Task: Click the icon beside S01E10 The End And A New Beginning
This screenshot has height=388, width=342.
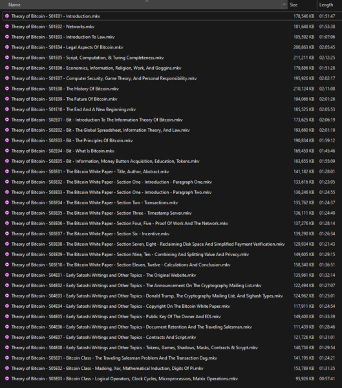Action: pyautogui.click(x=7, y=109)
